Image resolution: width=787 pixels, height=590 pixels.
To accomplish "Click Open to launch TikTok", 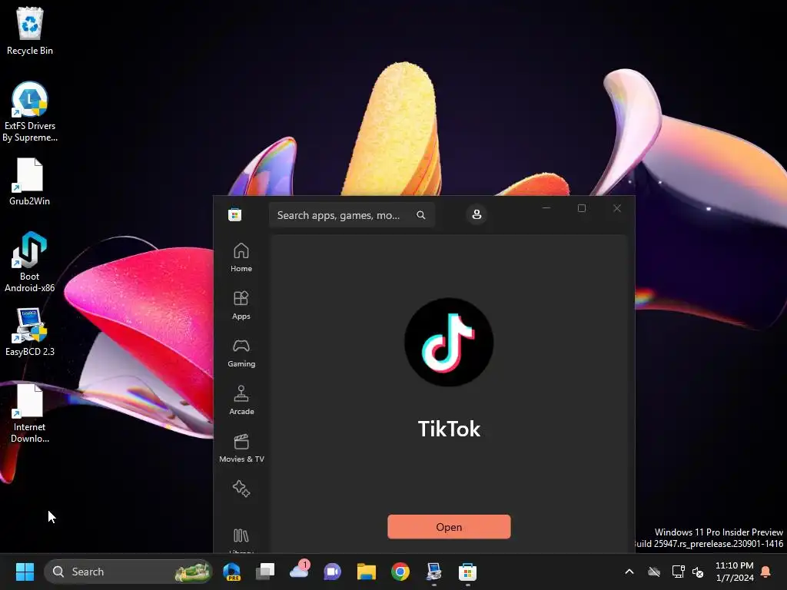I will (x=449, y=527).
